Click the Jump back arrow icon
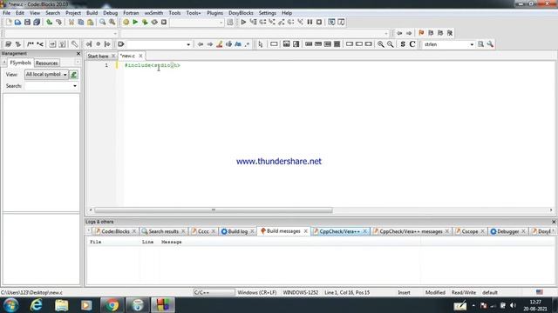 click(399, 33)
